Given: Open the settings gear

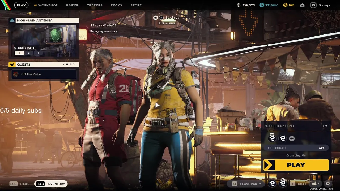Looking at the screenshot, I should click(328, 184).
